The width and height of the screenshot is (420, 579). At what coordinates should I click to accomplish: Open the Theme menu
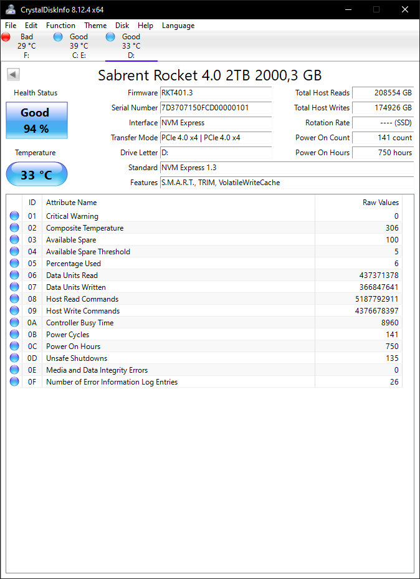pyautogui.click(x=95, y=26)
